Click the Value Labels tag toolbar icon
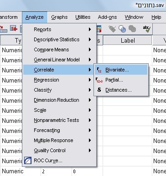The image size is (166, 176). (112, 29)
